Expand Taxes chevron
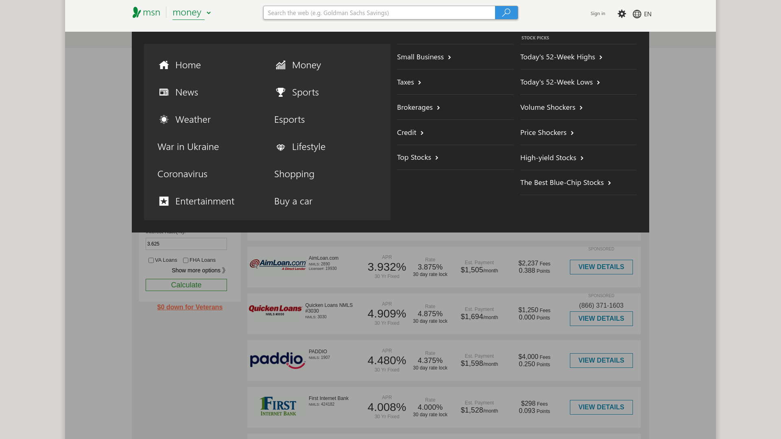Screen dimensions: 781x439 tap(420, 83)
